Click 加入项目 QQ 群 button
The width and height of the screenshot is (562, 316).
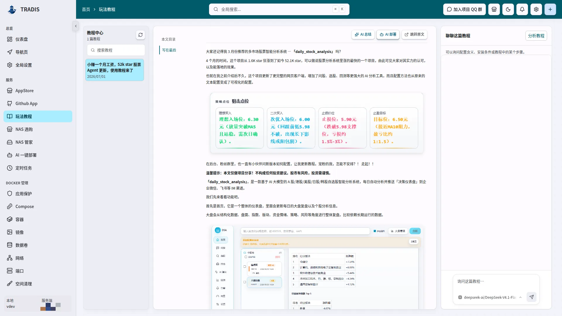tap(465, 9)
